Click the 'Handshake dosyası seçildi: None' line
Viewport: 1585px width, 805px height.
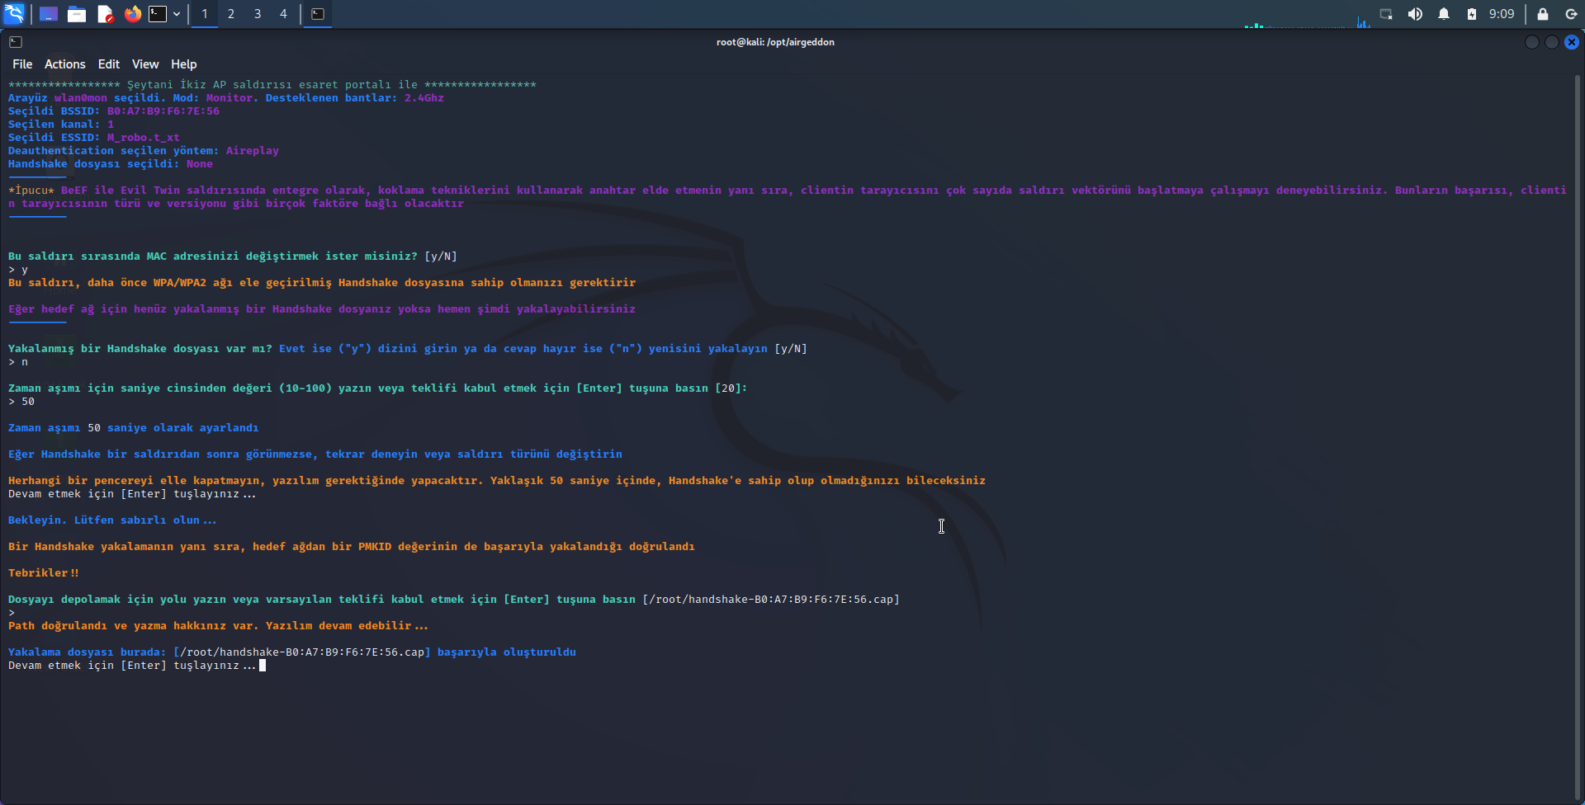click(x=111, y=164)
